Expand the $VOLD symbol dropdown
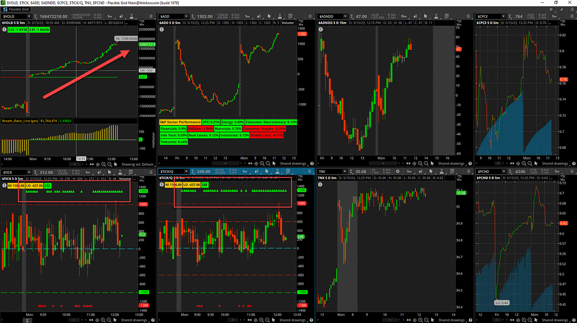 coord(29,16)
